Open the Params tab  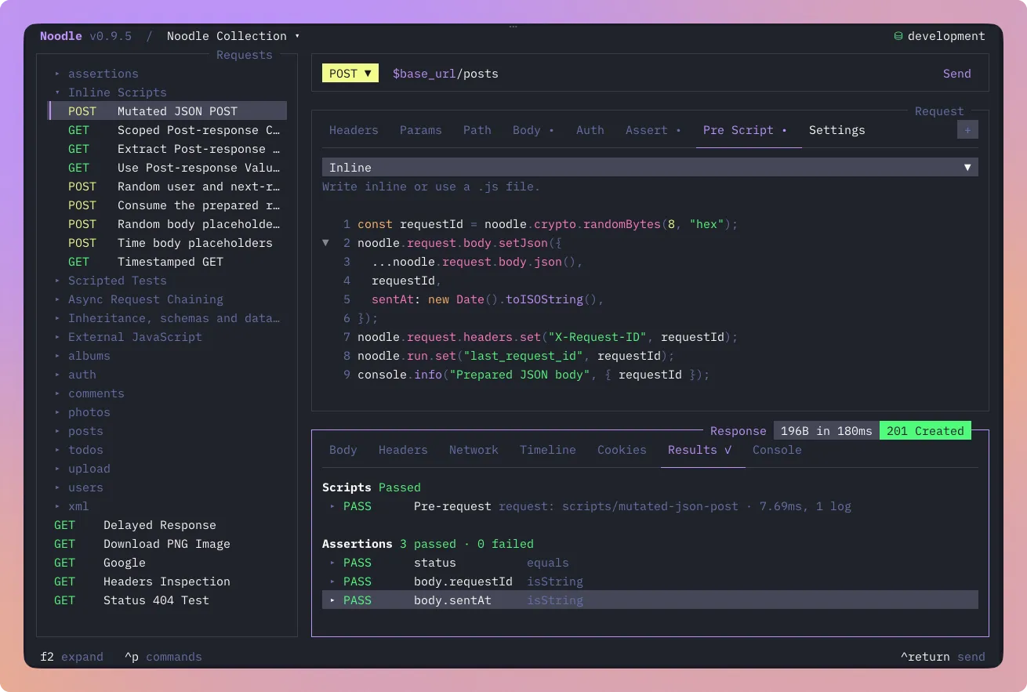(x=421, y=130)
